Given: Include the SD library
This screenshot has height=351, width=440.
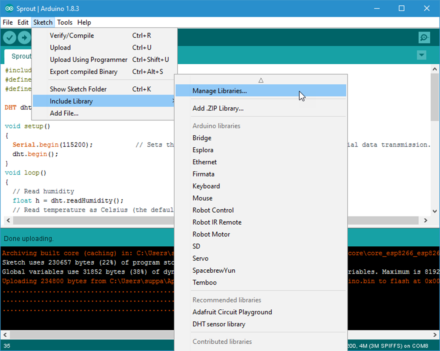Looking at the screenshot, I should click(x=261, y=246).
